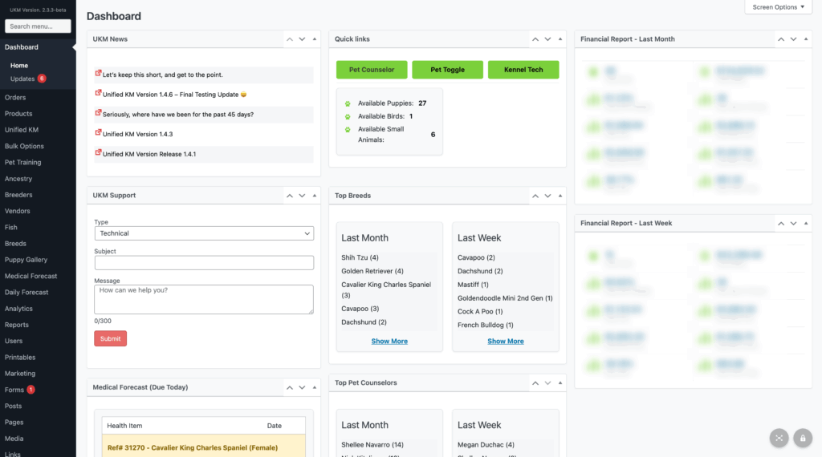Open external link icon for Version 1.4.6 news

click(x=98, y=93)
